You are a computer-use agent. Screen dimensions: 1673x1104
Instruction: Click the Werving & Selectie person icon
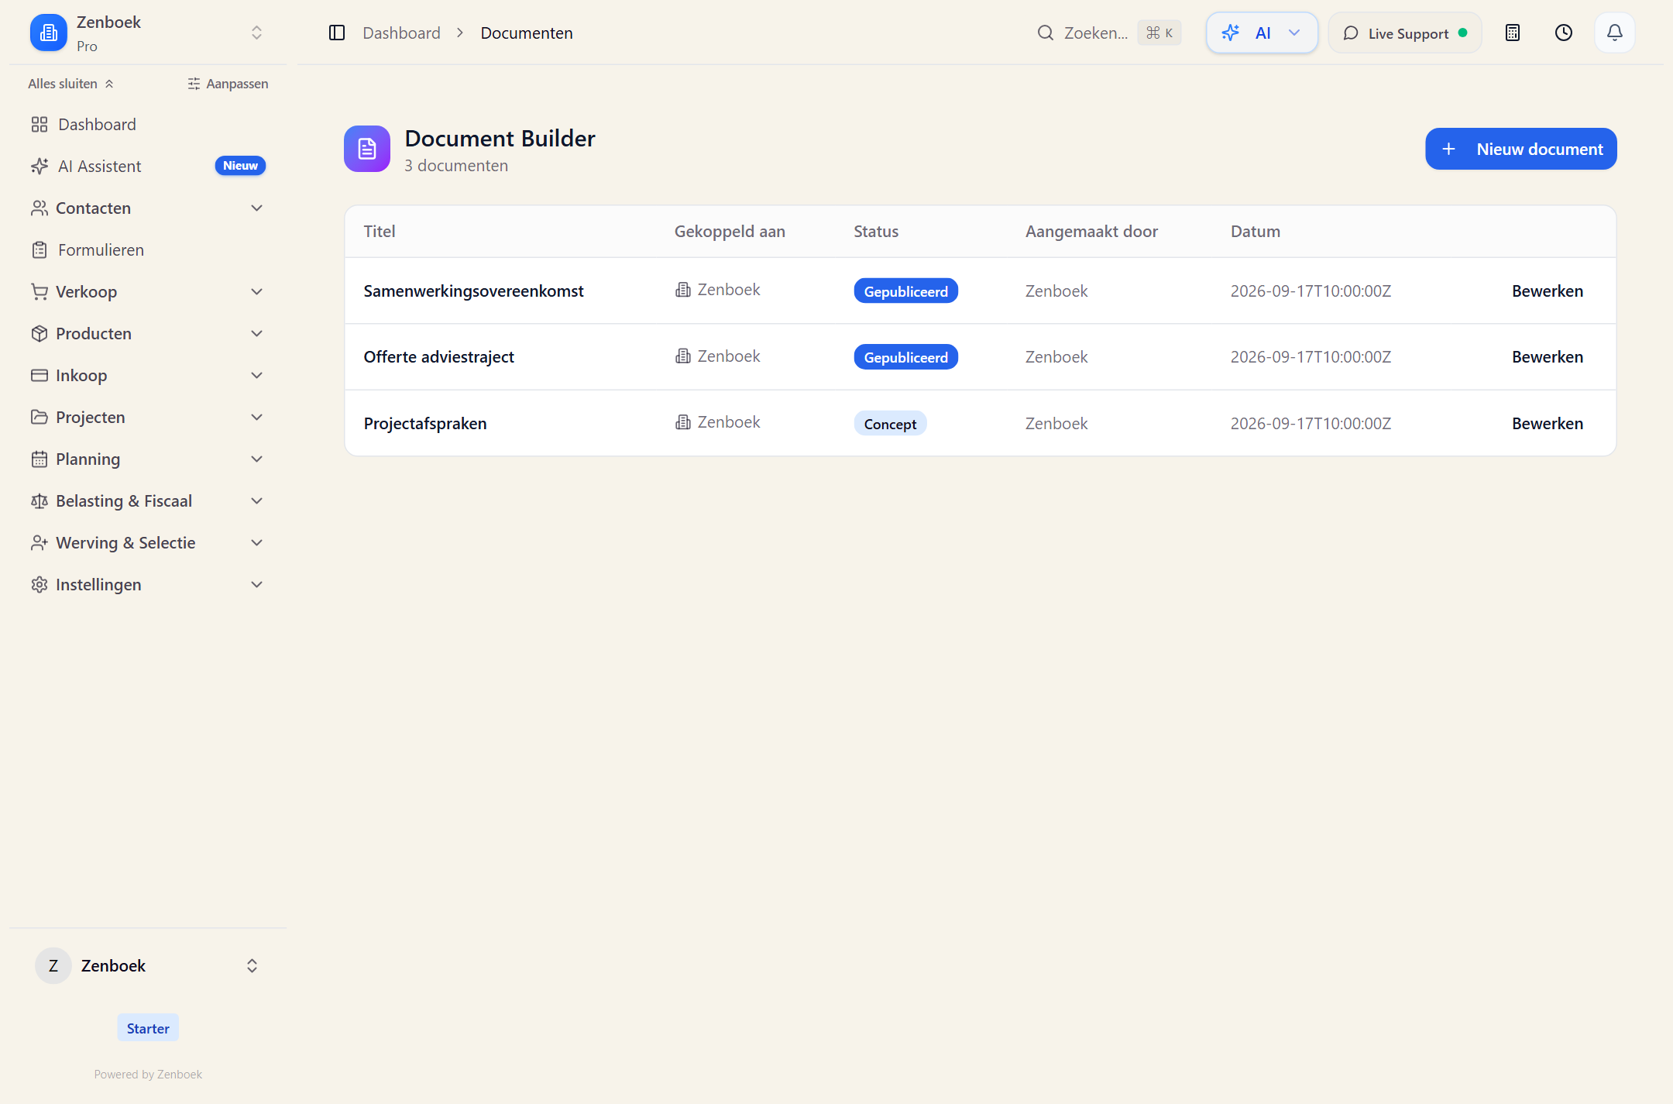tap(40, 542)
